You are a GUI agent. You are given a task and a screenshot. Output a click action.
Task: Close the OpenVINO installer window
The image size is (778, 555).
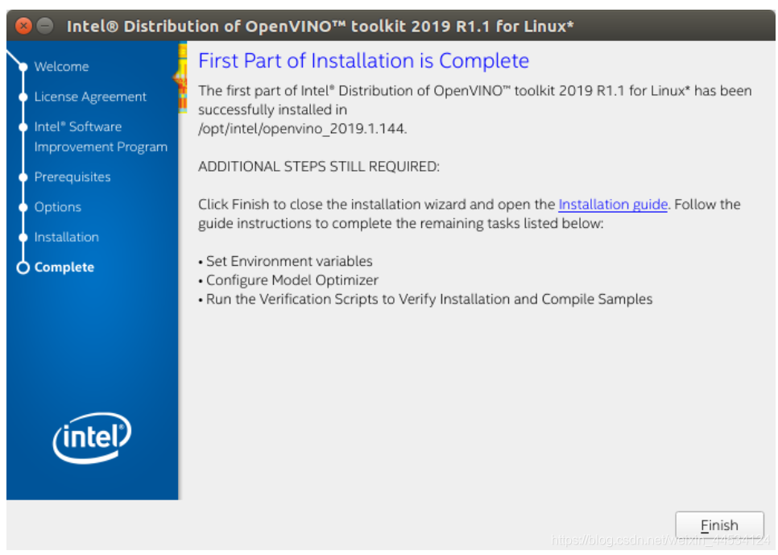coord(23,25)
